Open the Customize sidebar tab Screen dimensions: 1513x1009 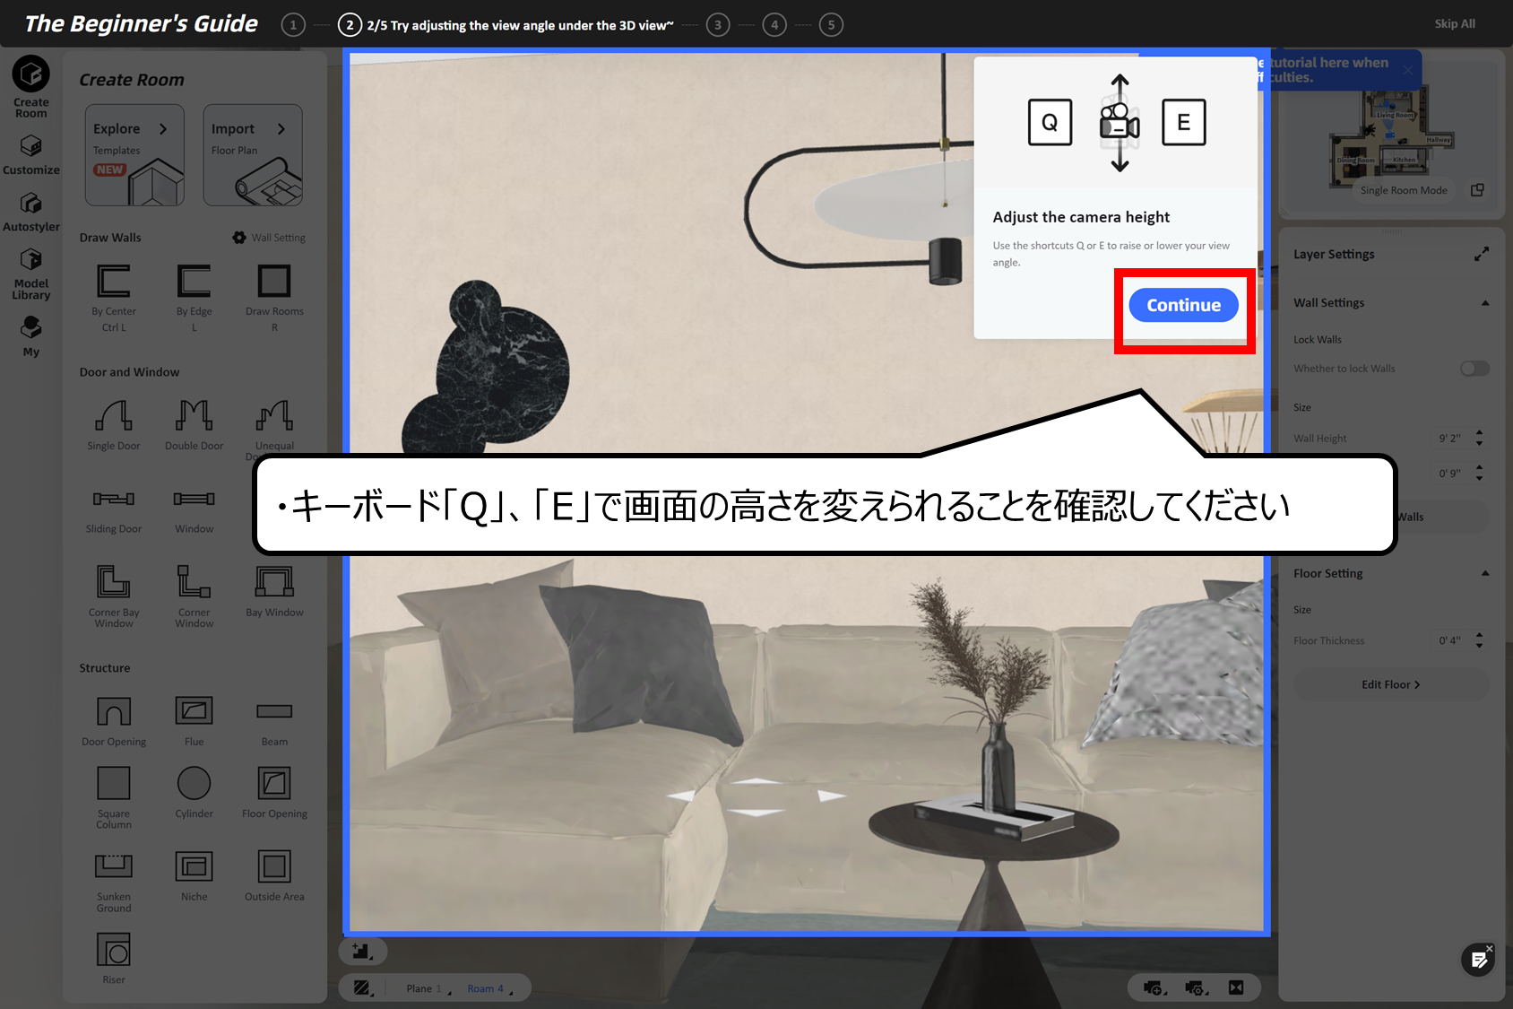[x=30, y=155]
